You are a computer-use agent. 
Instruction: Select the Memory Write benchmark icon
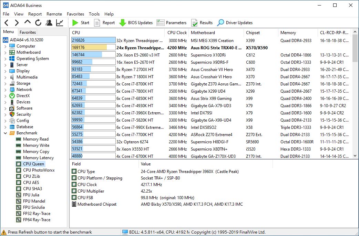coord(19,145)
